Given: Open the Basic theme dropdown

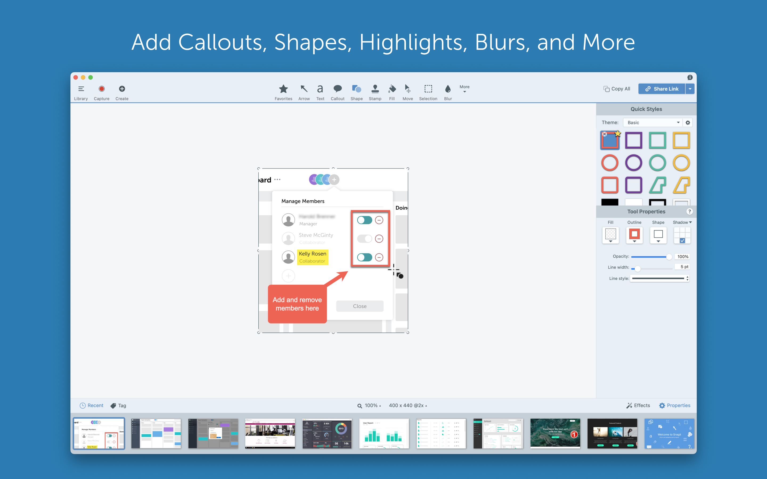Looking at the screenshot, I should [652, 122].
